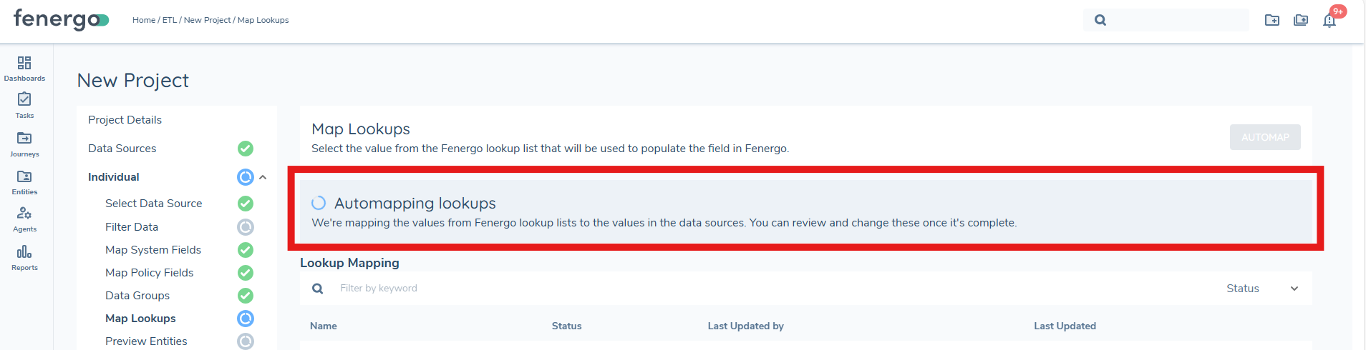Click the add folder icon in header
The image size is (1366, 350).
pyautogui.click(x=1272, y=20)
